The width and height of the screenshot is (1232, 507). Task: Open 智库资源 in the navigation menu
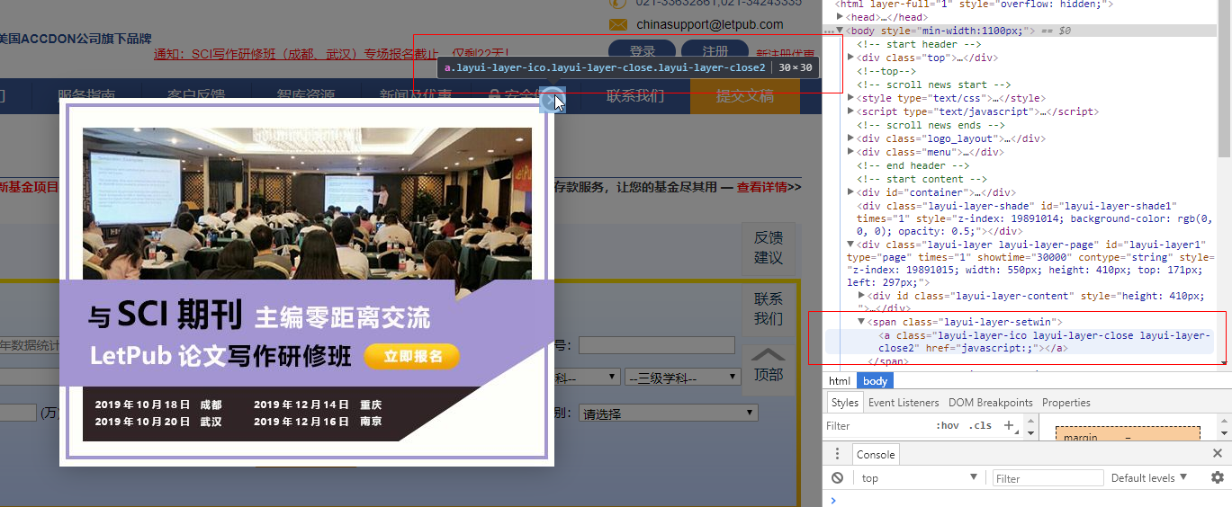306,96
